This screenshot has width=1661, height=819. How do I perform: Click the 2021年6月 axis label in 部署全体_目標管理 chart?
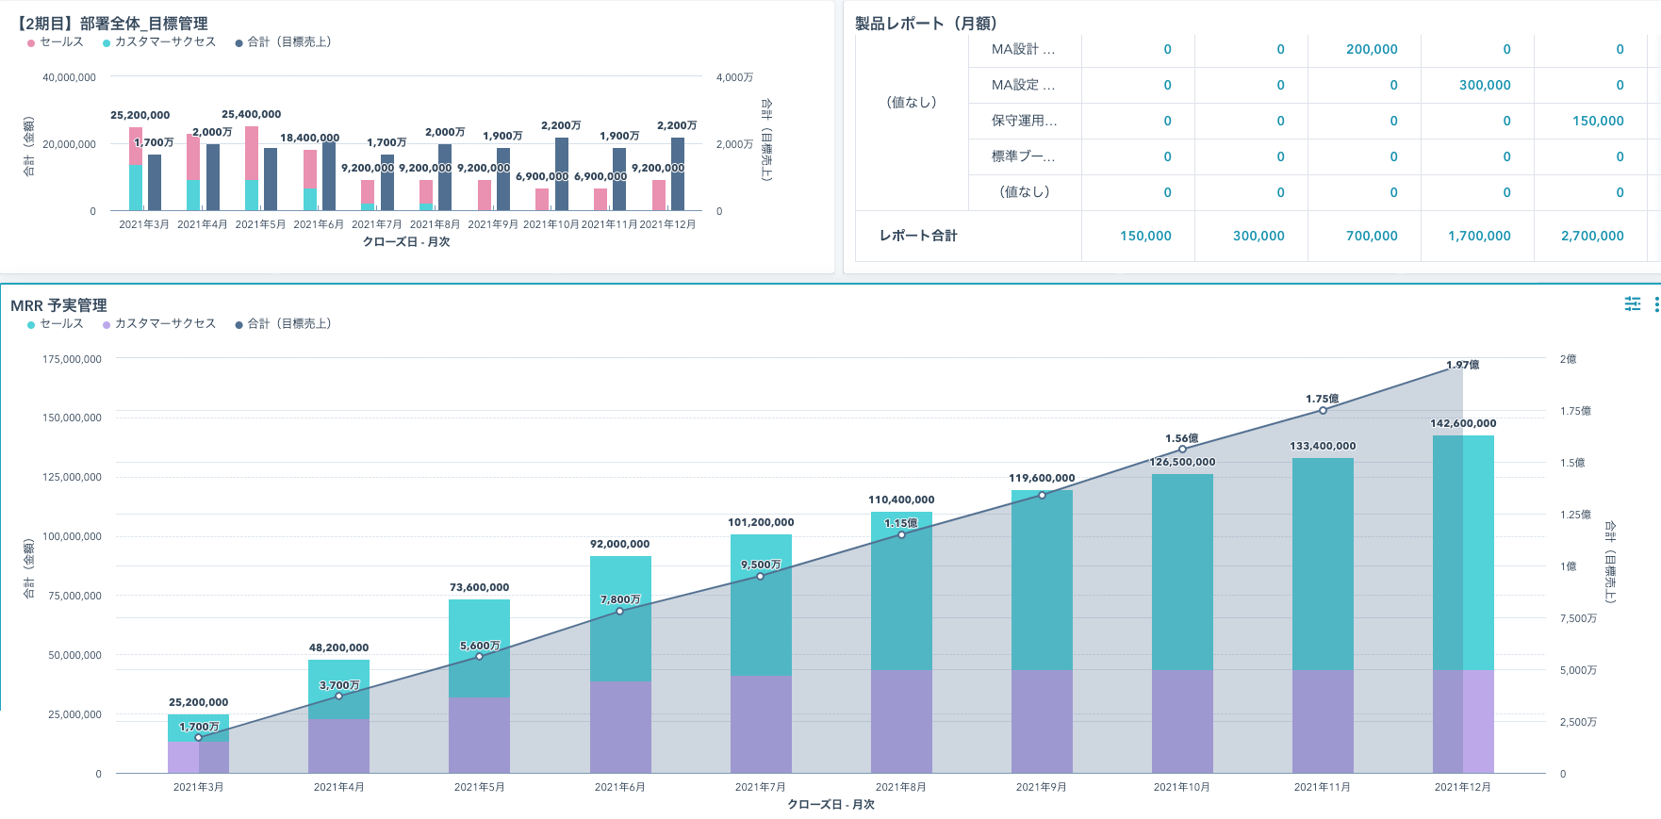[319, 224]
